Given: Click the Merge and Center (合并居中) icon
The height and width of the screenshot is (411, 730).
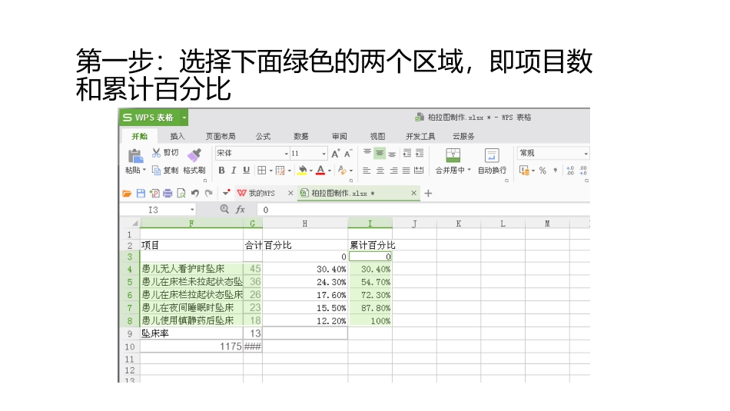Looking at the screenshot, I should tap(453, 155).
